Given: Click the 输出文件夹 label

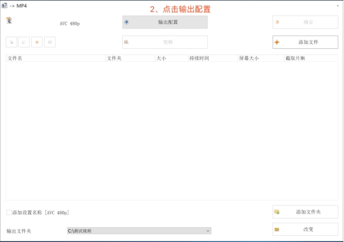Looking at the screenshot, I should tap(19, 231).
